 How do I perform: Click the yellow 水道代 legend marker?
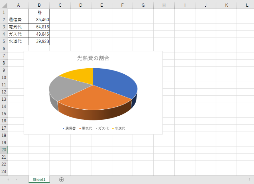(113, 129)
